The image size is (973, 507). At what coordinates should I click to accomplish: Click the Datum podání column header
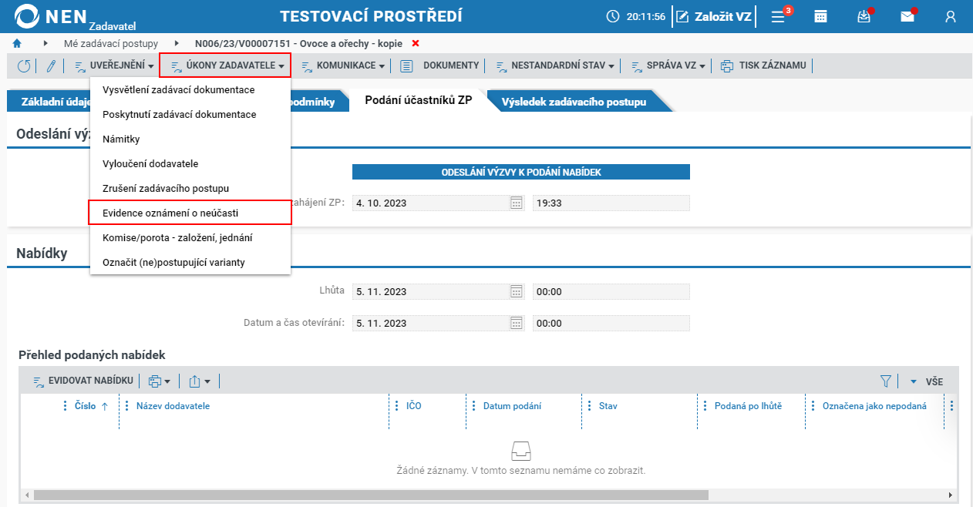[x=512, y=406]
